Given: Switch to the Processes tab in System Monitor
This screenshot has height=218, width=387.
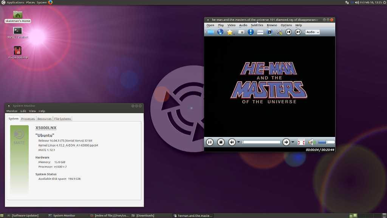Looking at the screenshot, I should pyautogui.click(x=28, y=119).
